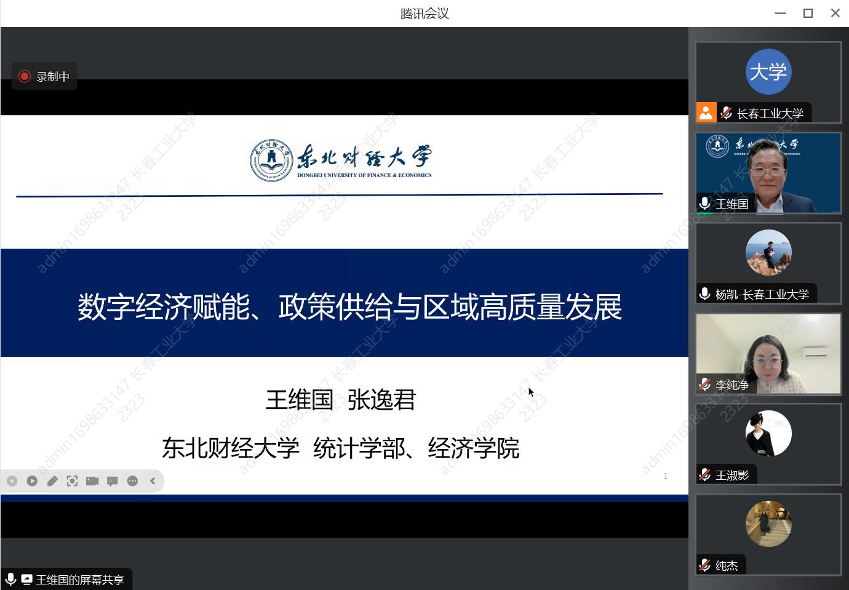The image size is (849, 590).
Task: Click the next slide play arrow
Action: tap(32, 481)
